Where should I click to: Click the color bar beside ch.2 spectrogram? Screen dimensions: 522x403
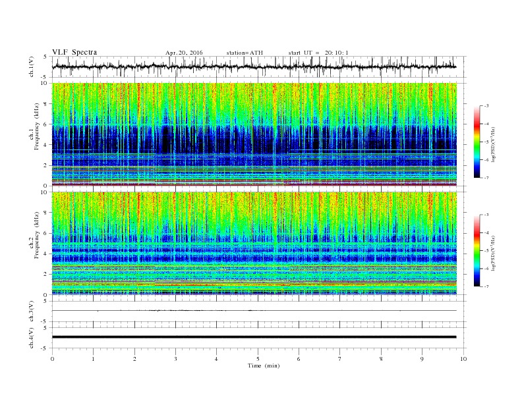click(x=477, y=250)
